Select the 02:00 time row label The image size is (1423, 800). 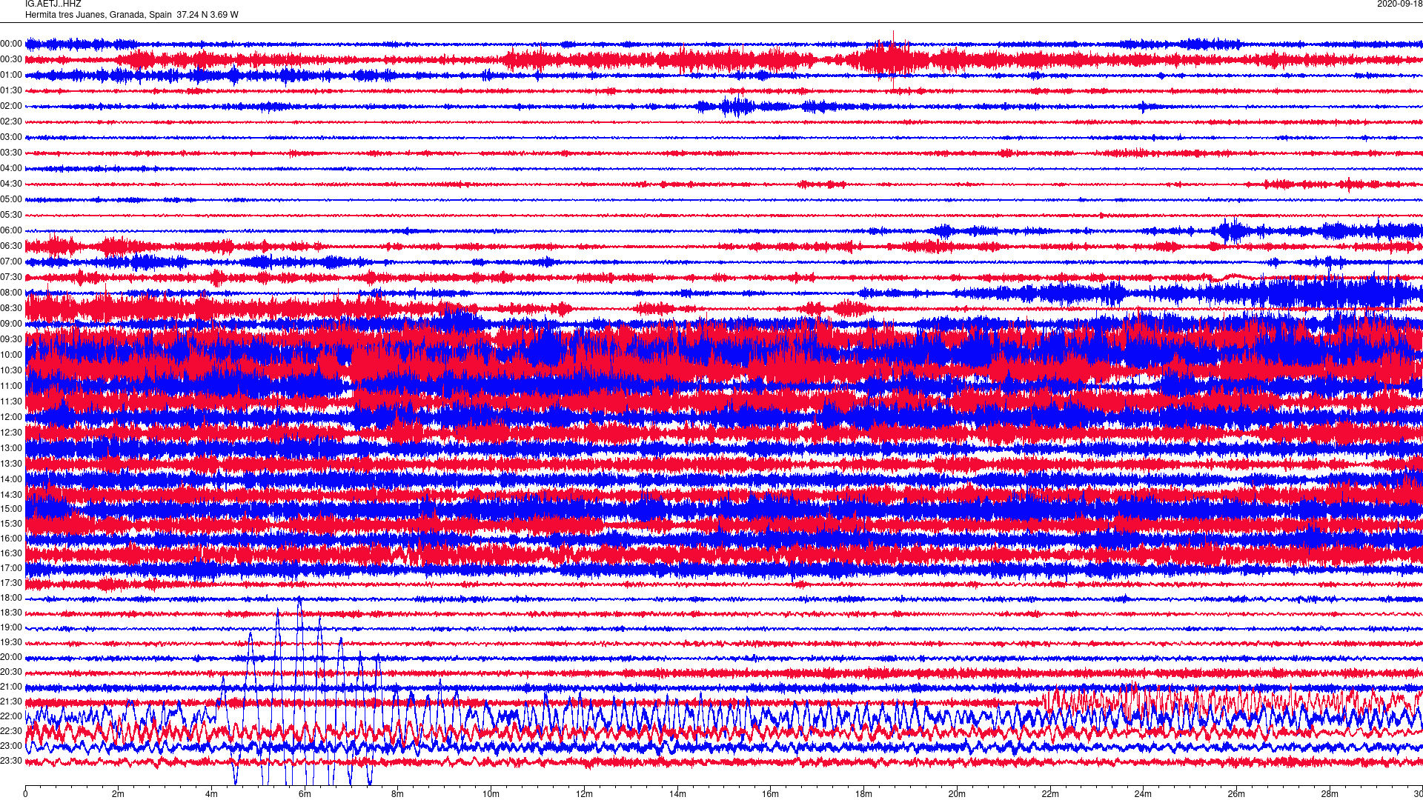11,107
